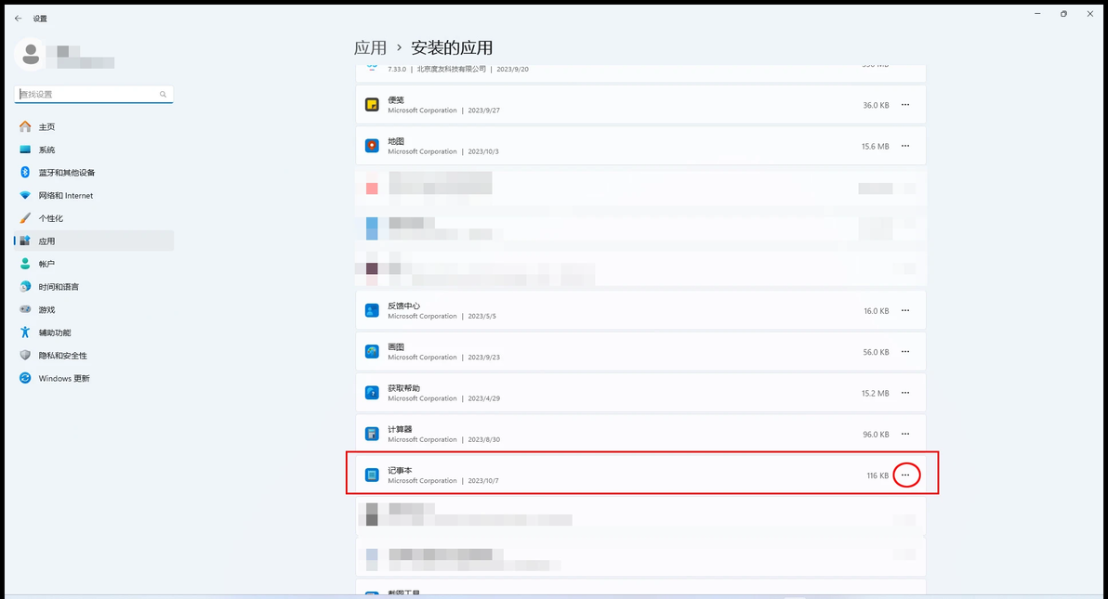Click the 地图 maps app icon
The image size is (1108, 599).
coord(372,146)
